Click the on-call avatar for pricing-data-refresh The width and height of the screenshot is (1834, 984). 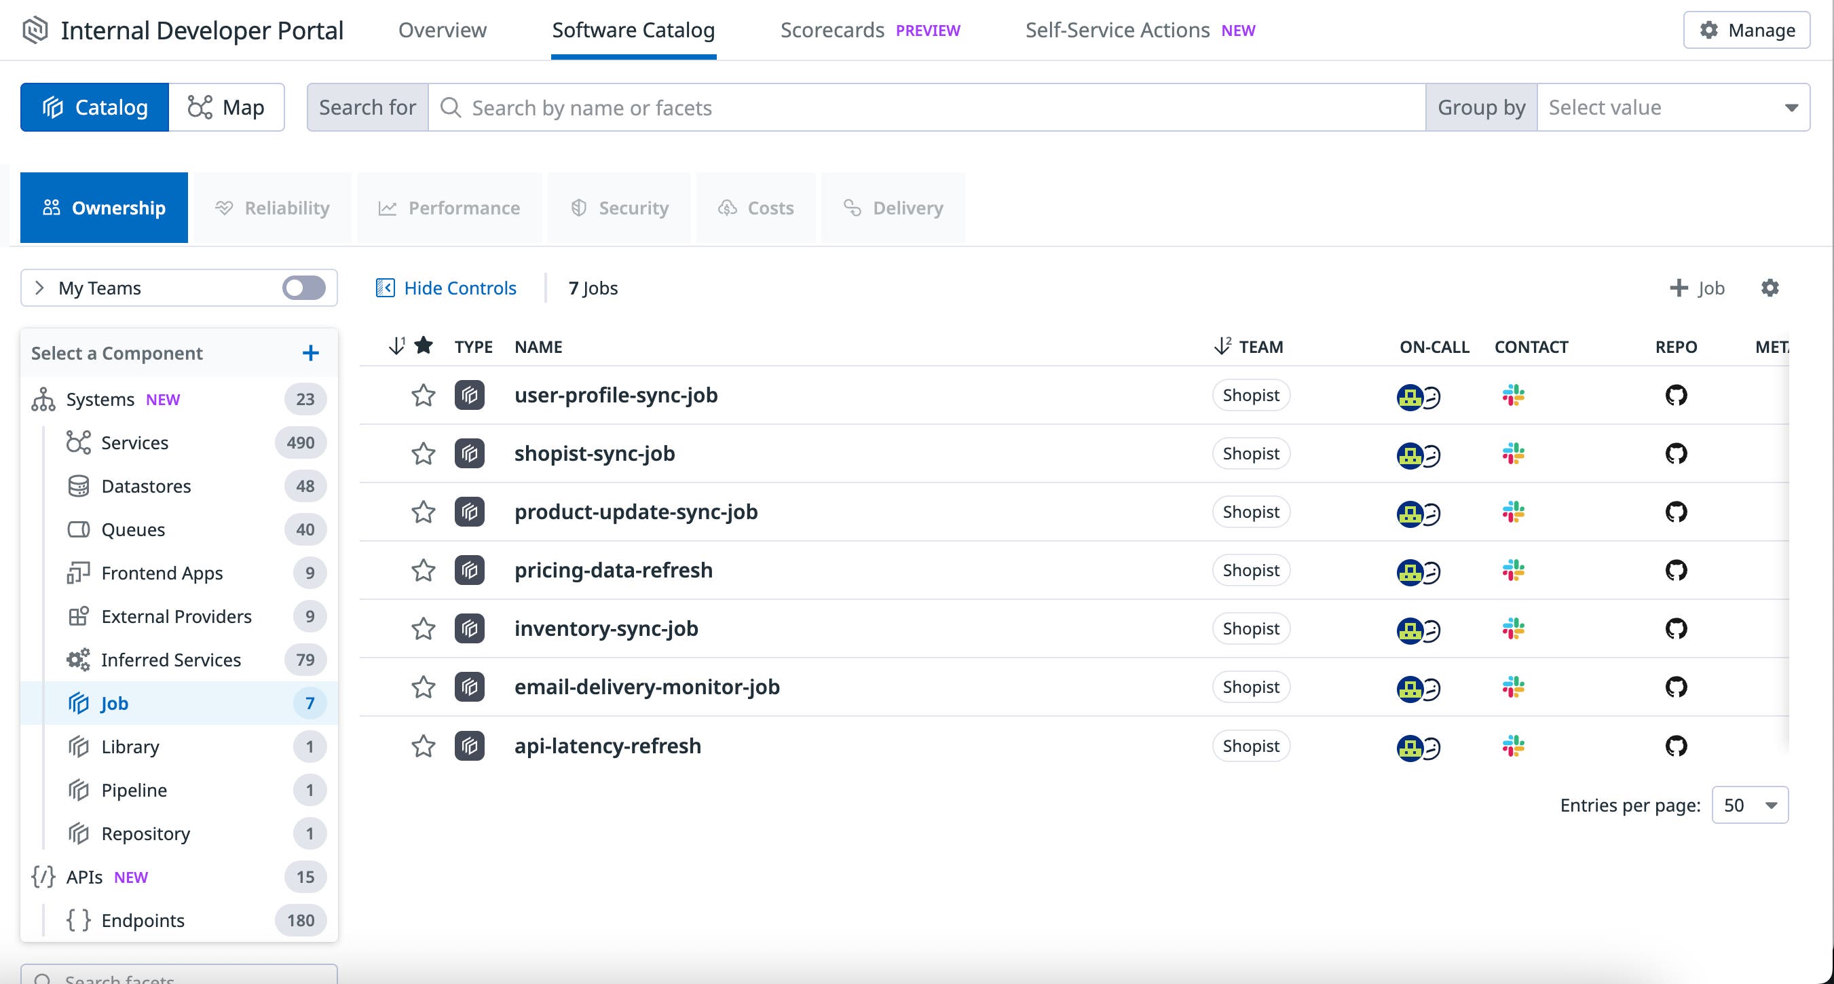point(1417,570)
